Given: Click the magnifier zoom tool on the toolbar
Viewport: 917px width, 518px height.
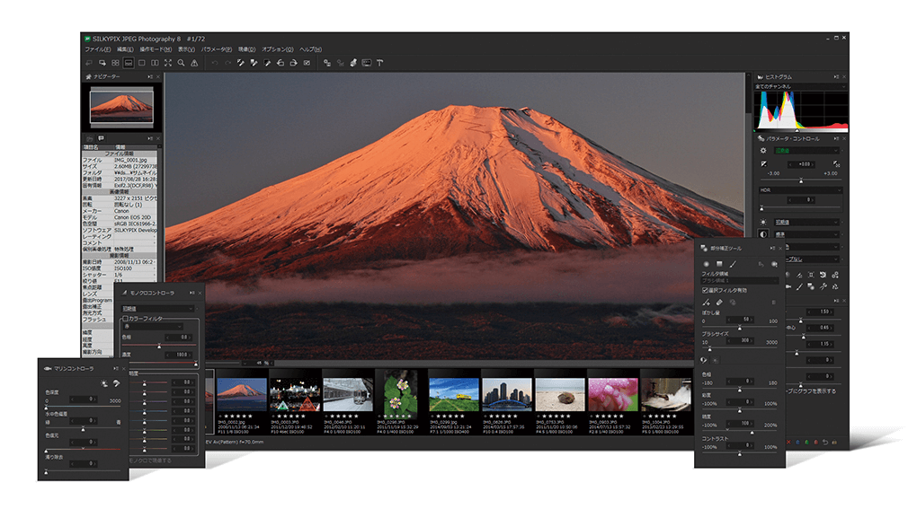Looking at the screenshot, I should (181, 64).
